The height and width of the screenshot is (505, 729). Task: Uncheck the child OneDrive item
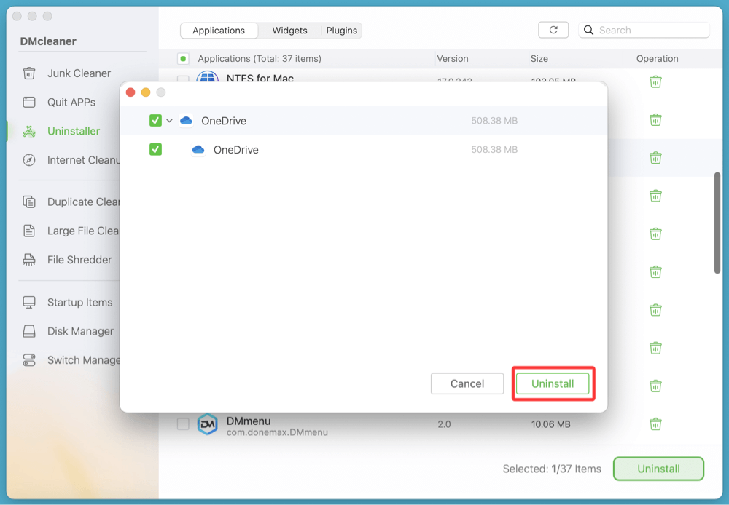[x=155, y=150]
